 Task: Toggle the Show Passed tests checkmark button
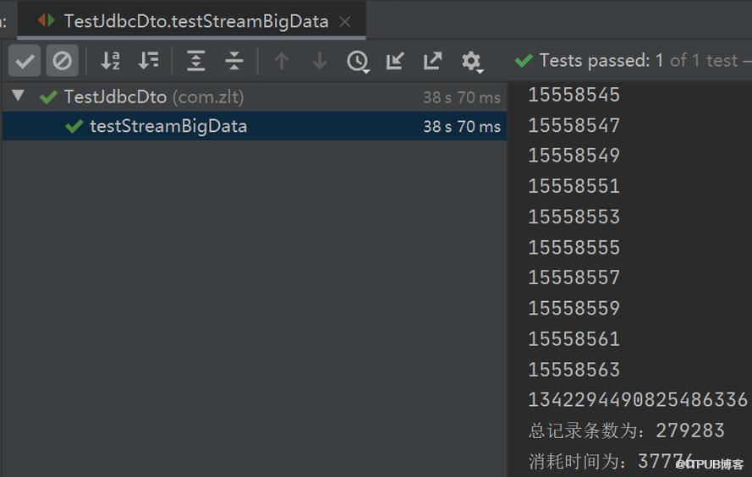tap(25, 61)
